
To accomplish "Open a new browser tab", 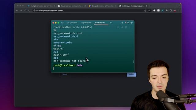I will pyautogui.click(x=151, y=6).
